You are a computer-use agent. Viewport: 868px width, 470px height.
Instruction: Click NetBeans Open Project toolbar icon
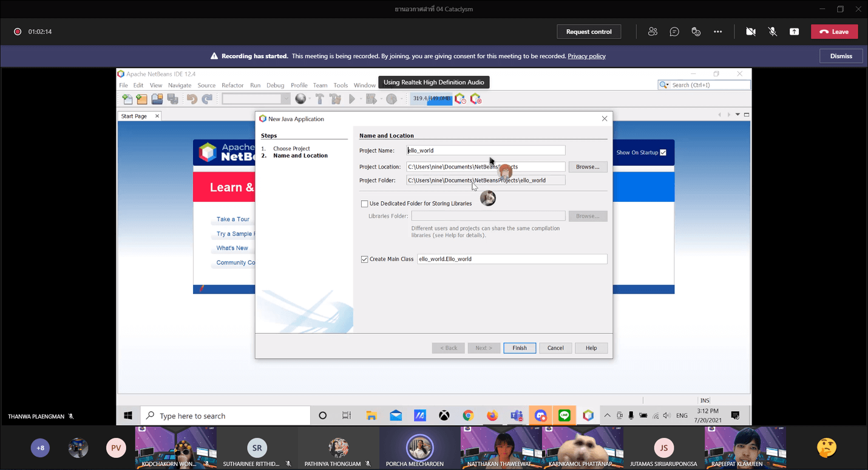pos(157,99)
